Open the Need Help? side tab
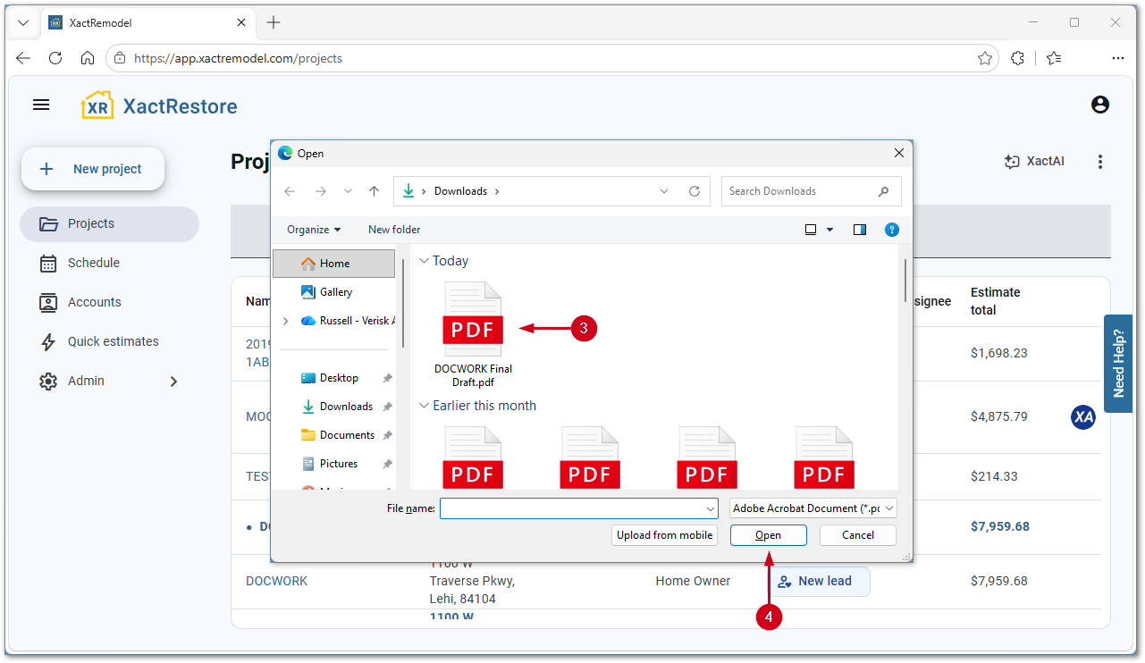Screen dimensions: 1145x663 pos(1118,364)
